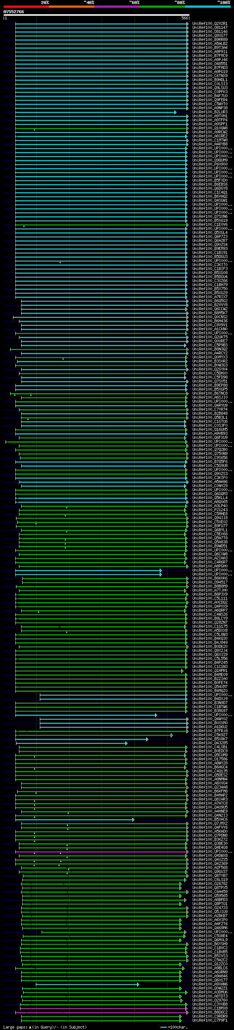The width and height of the screenshot is (234, 1030).
Task: Click the Large gaps legend text
Action: (16, 1027)
